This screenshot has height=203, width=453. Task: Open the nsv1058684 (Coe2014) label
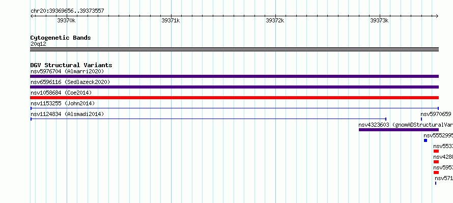tap(61, 93)
